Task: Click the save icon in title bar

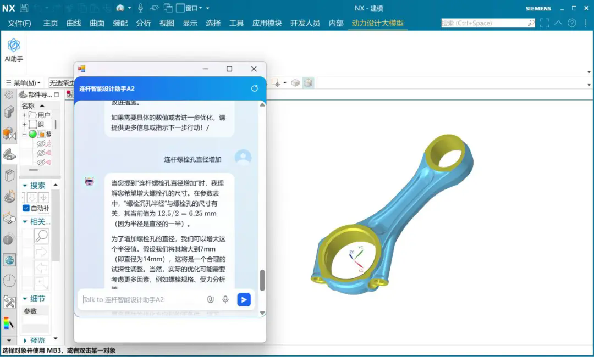Action: [x=24, y=8]
